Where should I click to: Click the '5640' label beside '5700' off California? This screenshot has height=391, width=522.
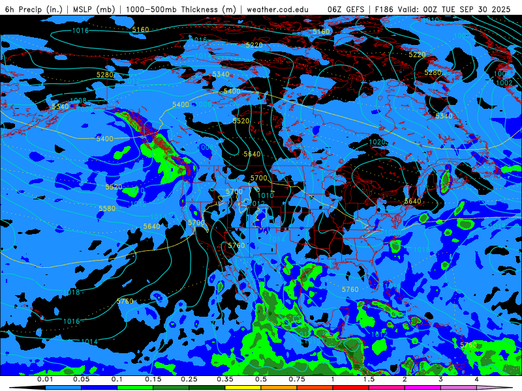(152, 226)
